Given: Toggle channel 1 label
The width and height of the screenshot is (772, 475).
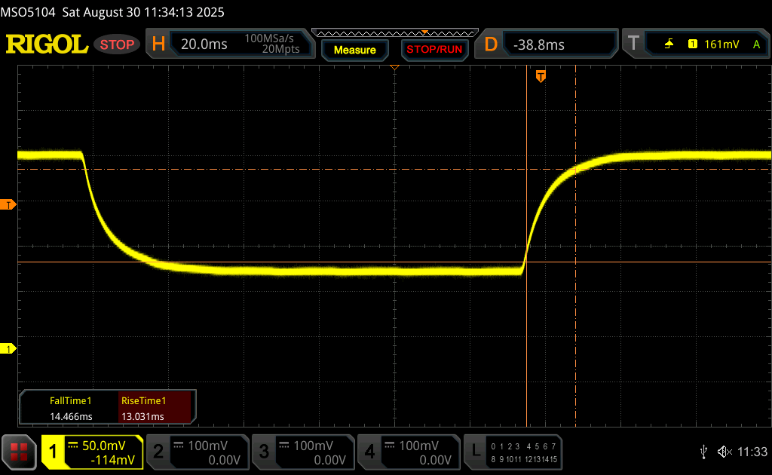Looking at the screenshot, I should [x=54, y=452].
